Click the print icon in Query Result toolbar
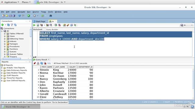195x109 pixels. [38, 63]
